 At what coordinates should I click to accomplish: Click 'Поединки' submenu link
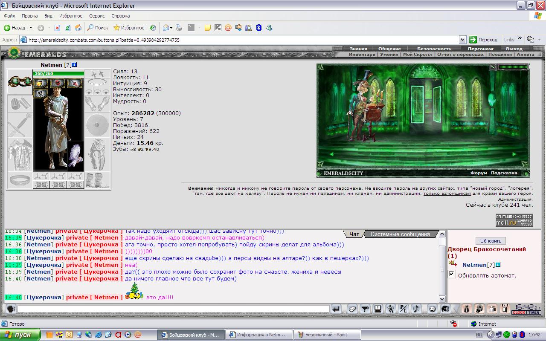coord(500,55)
